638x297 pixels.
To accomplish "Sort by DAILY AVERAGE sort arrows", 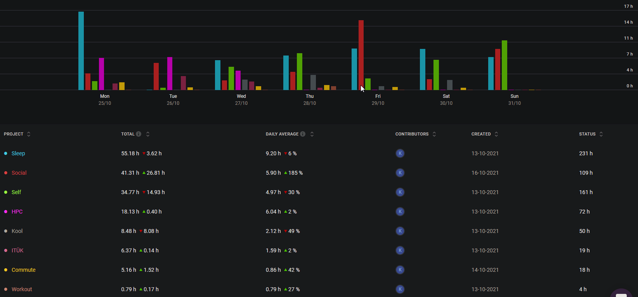I will [312, 134].
